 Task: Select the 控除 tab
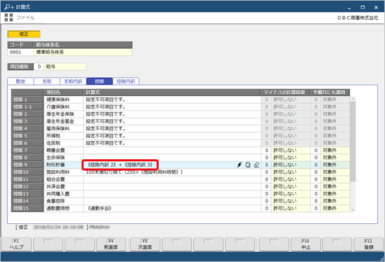pyautogui.click(x=99, y=81)
